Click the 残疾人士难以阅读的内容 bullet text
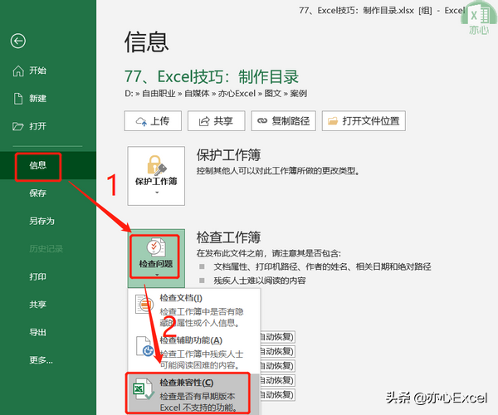This screenshot has width=498, height=415. pyautogui.click(x=260, y=281)
